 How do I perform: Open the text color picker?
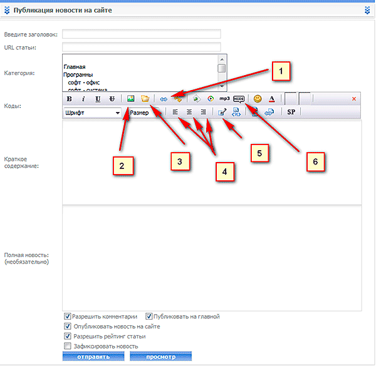tap(271, 99)
